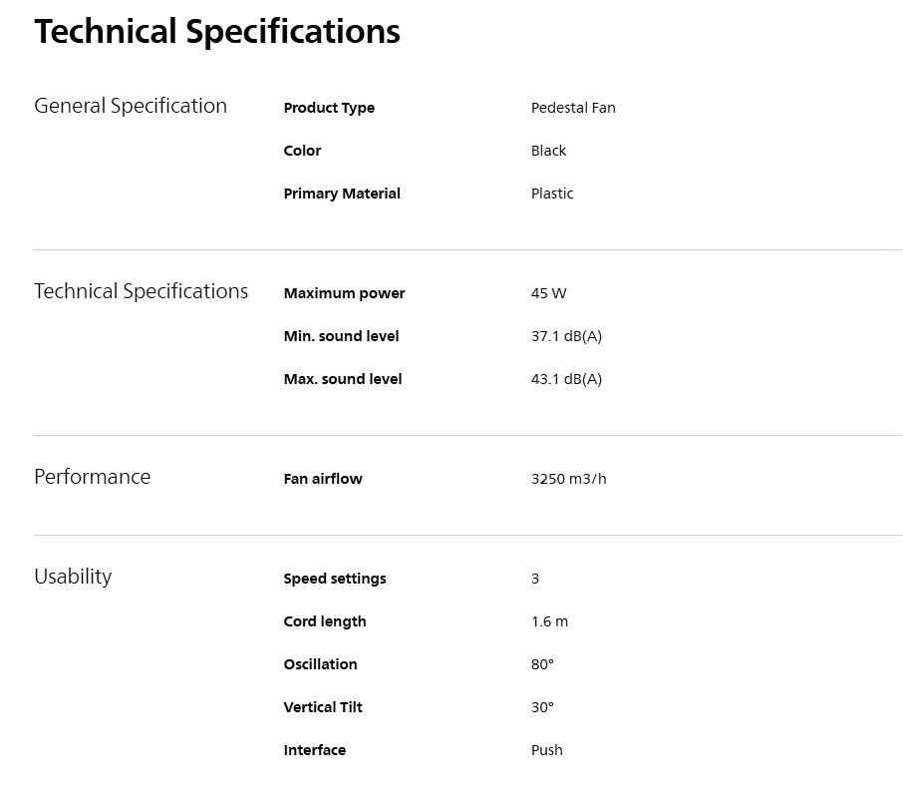Click the Min. sound level label
903x806 pixels.
pos(342,336)
